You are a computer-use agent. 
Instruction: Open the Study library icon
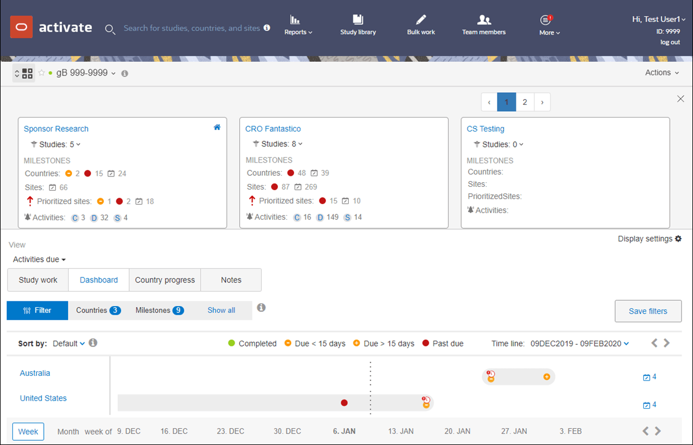357,20
